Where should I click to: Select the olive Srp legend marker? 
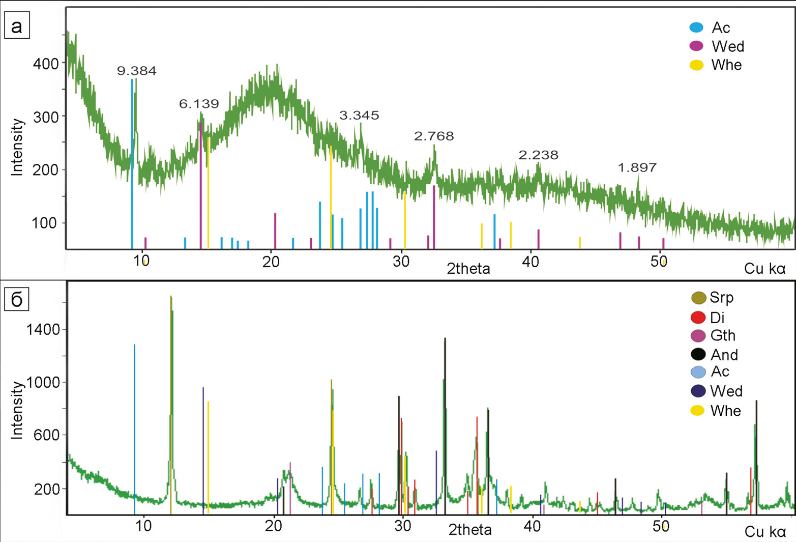pyautogui.click(x=698, y=298)
